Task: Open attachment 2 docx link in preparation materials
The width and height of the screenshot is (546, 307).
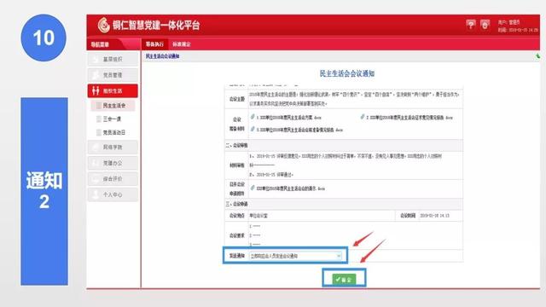Action: point(409,118)
